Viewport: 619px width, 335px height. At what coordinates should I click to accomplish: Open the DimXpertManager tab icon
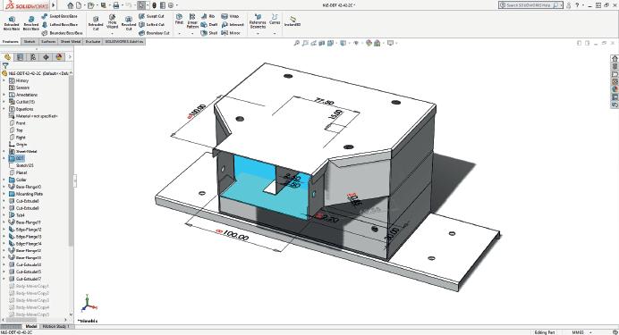click(x=47, y=57)
